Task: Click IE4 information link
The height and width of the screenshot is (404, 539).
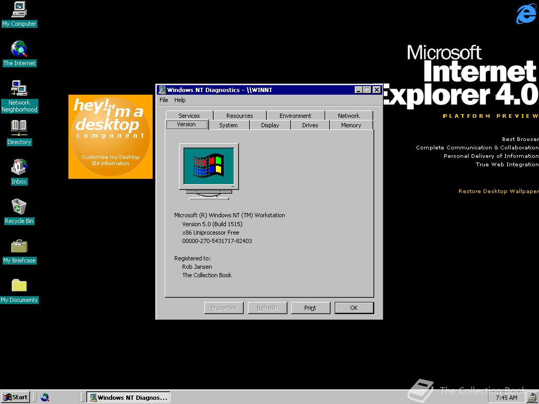Action: click(x=111, y=164)
